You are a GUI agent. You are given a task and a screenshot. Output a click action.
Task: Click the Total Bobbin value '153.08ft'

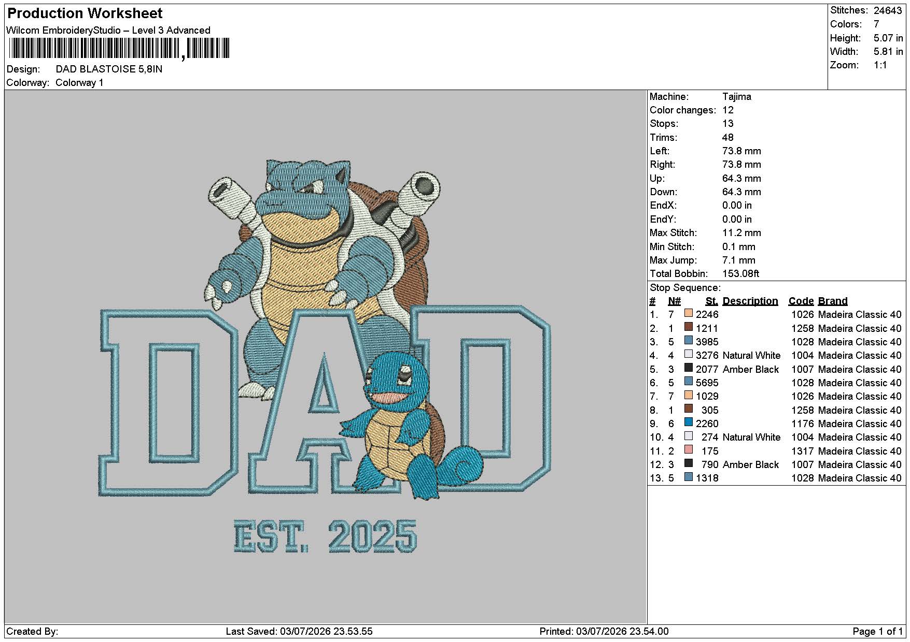[740, 273]
